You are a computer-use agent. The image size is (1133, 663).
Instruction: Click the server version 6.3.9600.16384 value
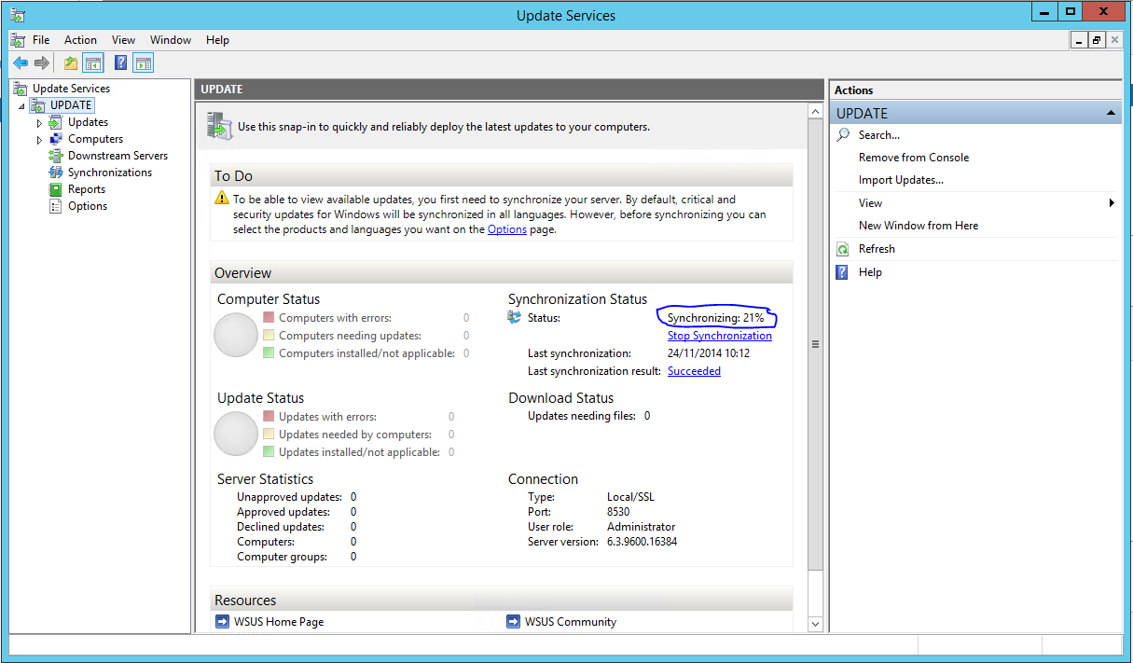click(642, 542)
